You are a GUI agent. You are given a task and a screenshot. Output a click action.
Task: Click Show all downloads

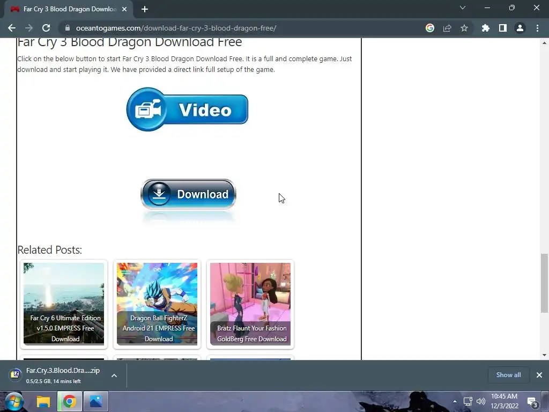click(508, 375)
